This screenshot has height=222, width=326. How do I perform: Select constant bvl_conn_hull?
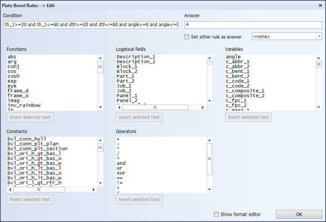point(27,139)
